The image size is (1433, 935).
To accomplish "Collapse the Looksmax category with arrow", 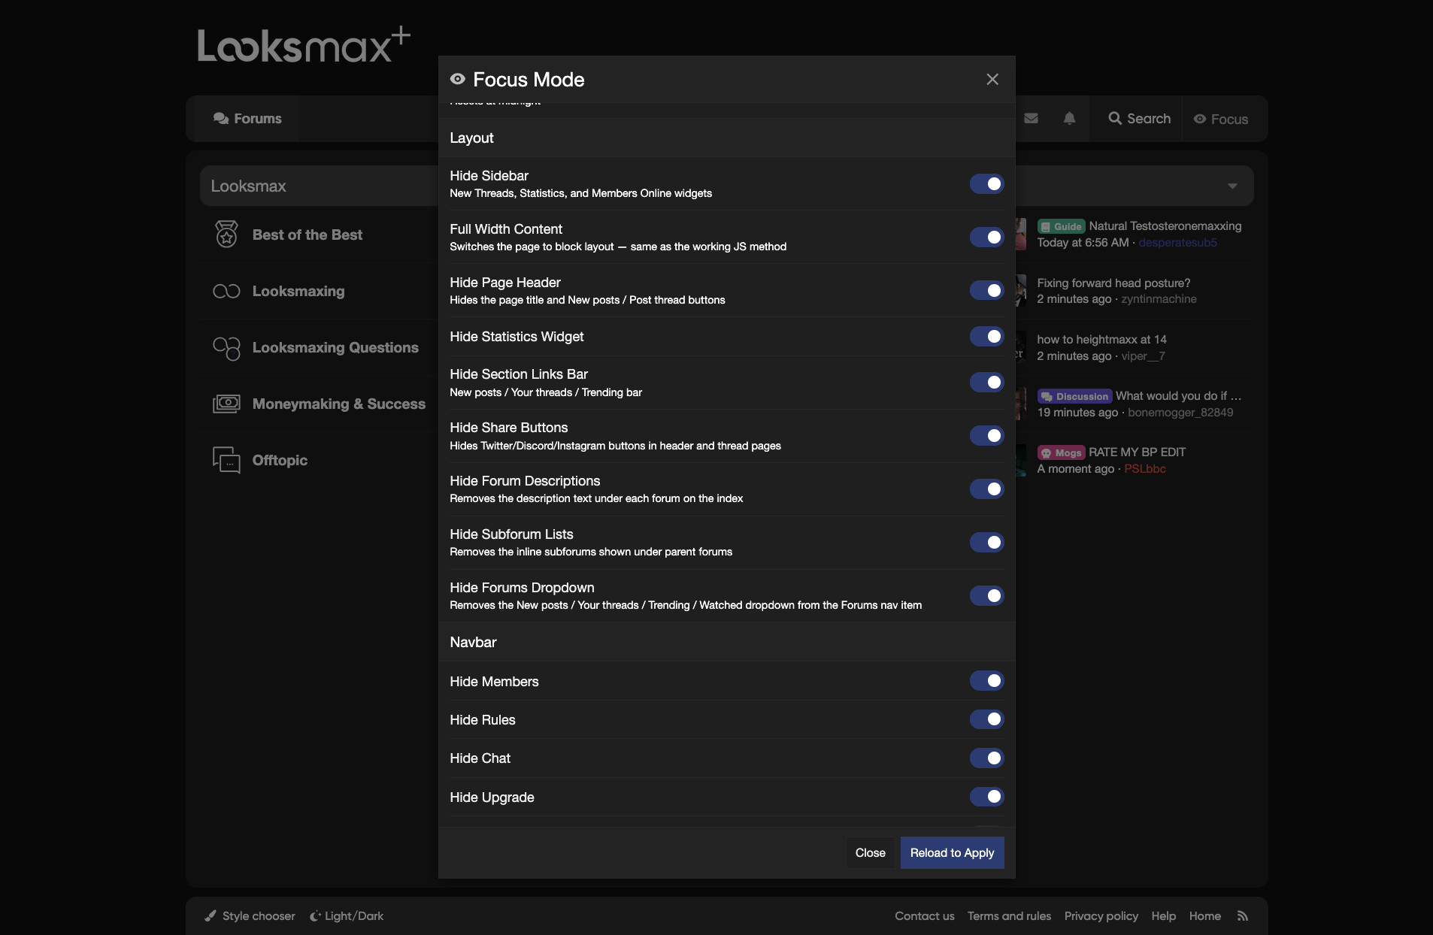I will point(1232,186).
